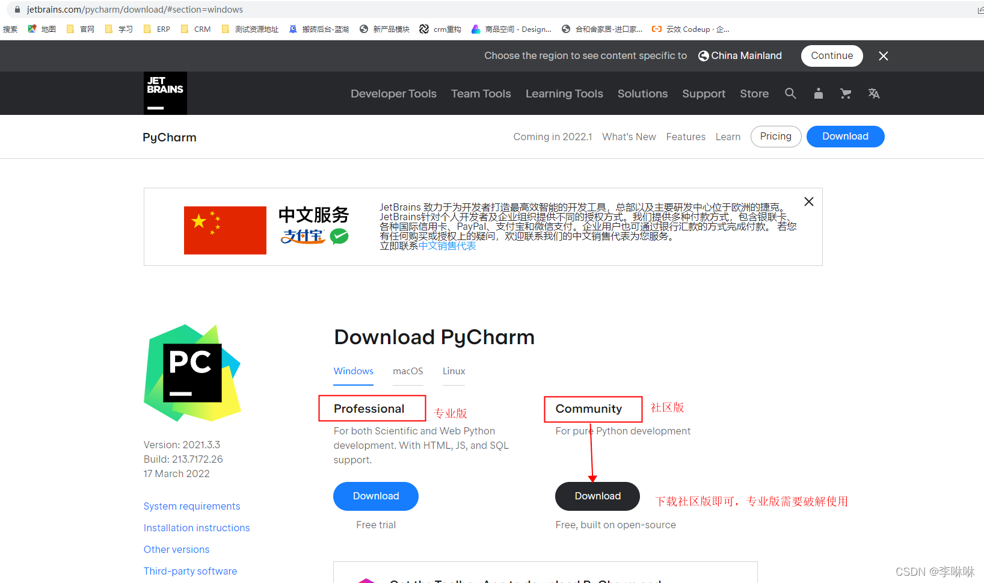Select the Linux download tab
The height and width of the screenshot is (583, 984).
tap(454, 371)
